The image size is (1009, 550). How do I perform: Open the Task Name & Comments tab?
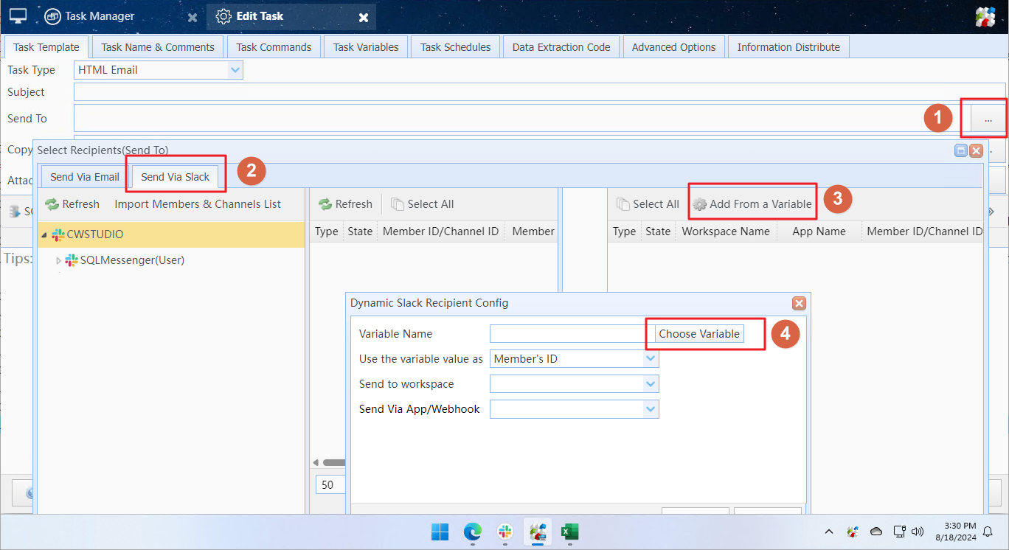158,47
